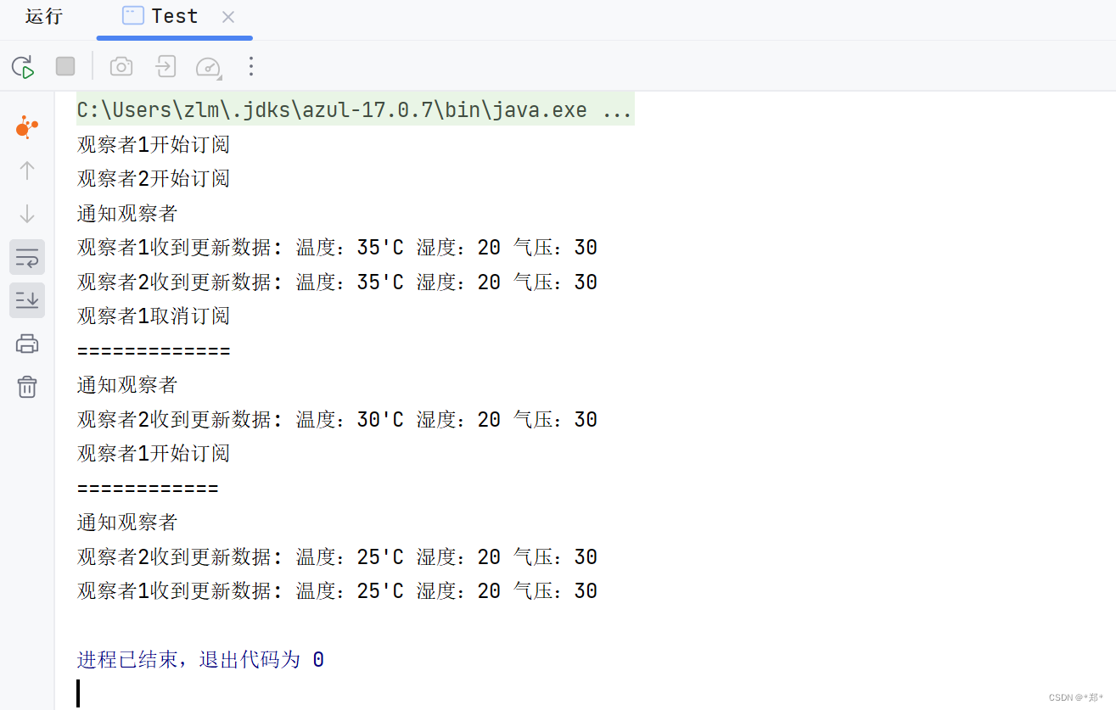Click observer 2 line with 温度: 25'C
1116x710 pixels.
(x=337, y=556)
